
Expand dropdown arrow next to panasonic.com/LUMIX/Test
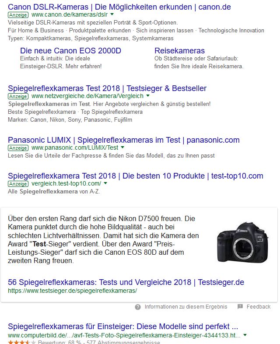tap(122, 147)
